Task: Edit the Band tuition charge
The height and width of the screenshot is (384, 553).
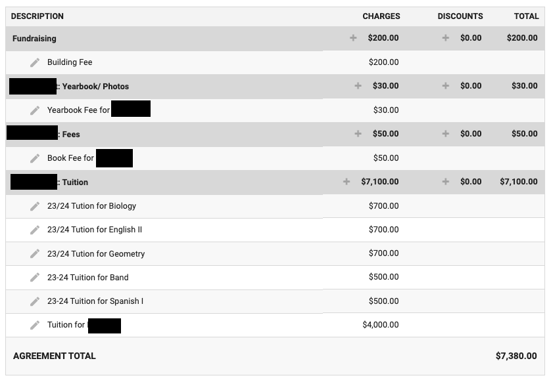Action: (x=35, y=278)
